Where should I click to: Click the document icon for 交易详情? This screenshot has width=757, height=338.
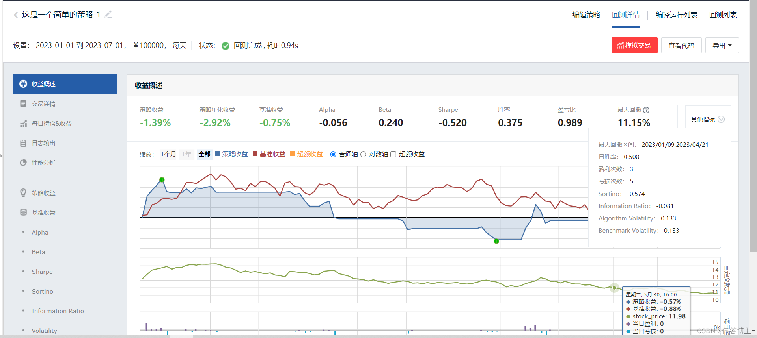pyautogui.click(x=23, y=103)
